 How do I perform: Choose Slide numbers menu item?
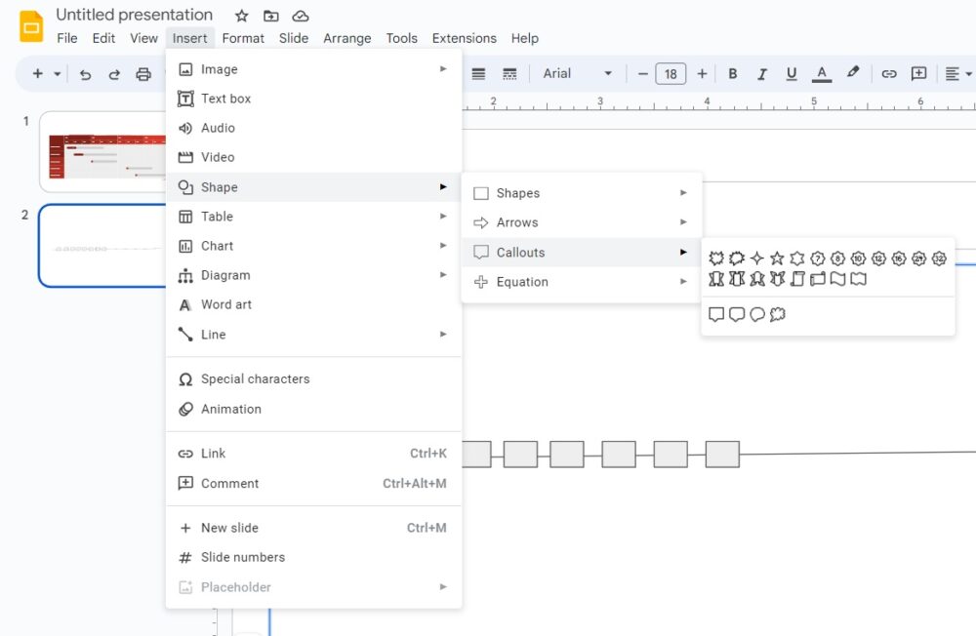(x=313, y=557)
